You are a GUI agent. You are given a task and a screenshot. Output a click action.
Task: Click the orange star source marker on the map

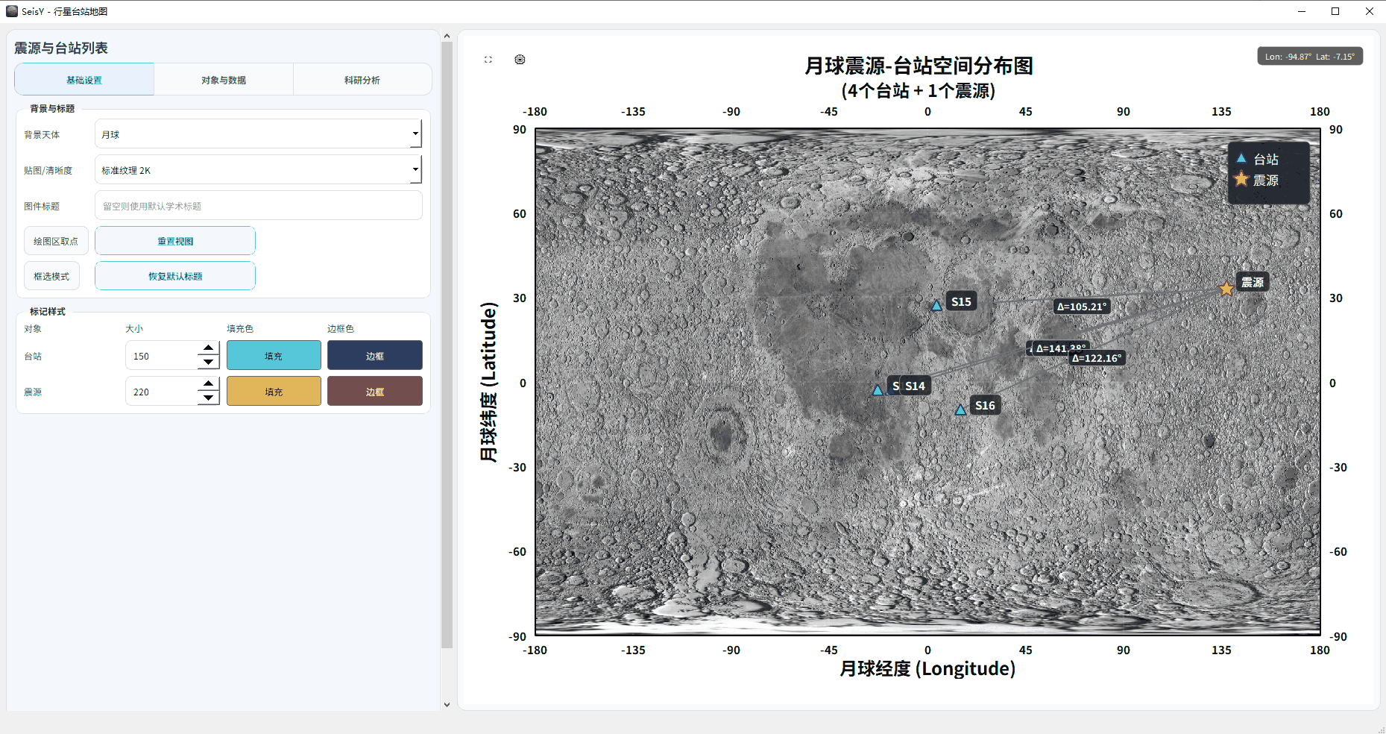(x=1226, y=289)
